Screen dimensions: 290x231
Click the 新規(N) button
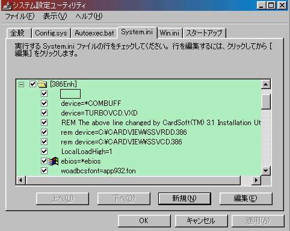pos(185,199)
